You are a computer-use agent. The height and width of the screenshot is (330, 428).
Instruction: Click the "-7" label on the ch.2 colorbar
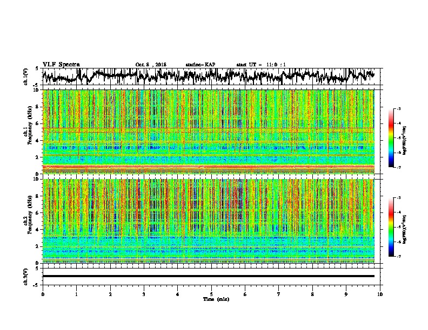[x=398, y=256]
